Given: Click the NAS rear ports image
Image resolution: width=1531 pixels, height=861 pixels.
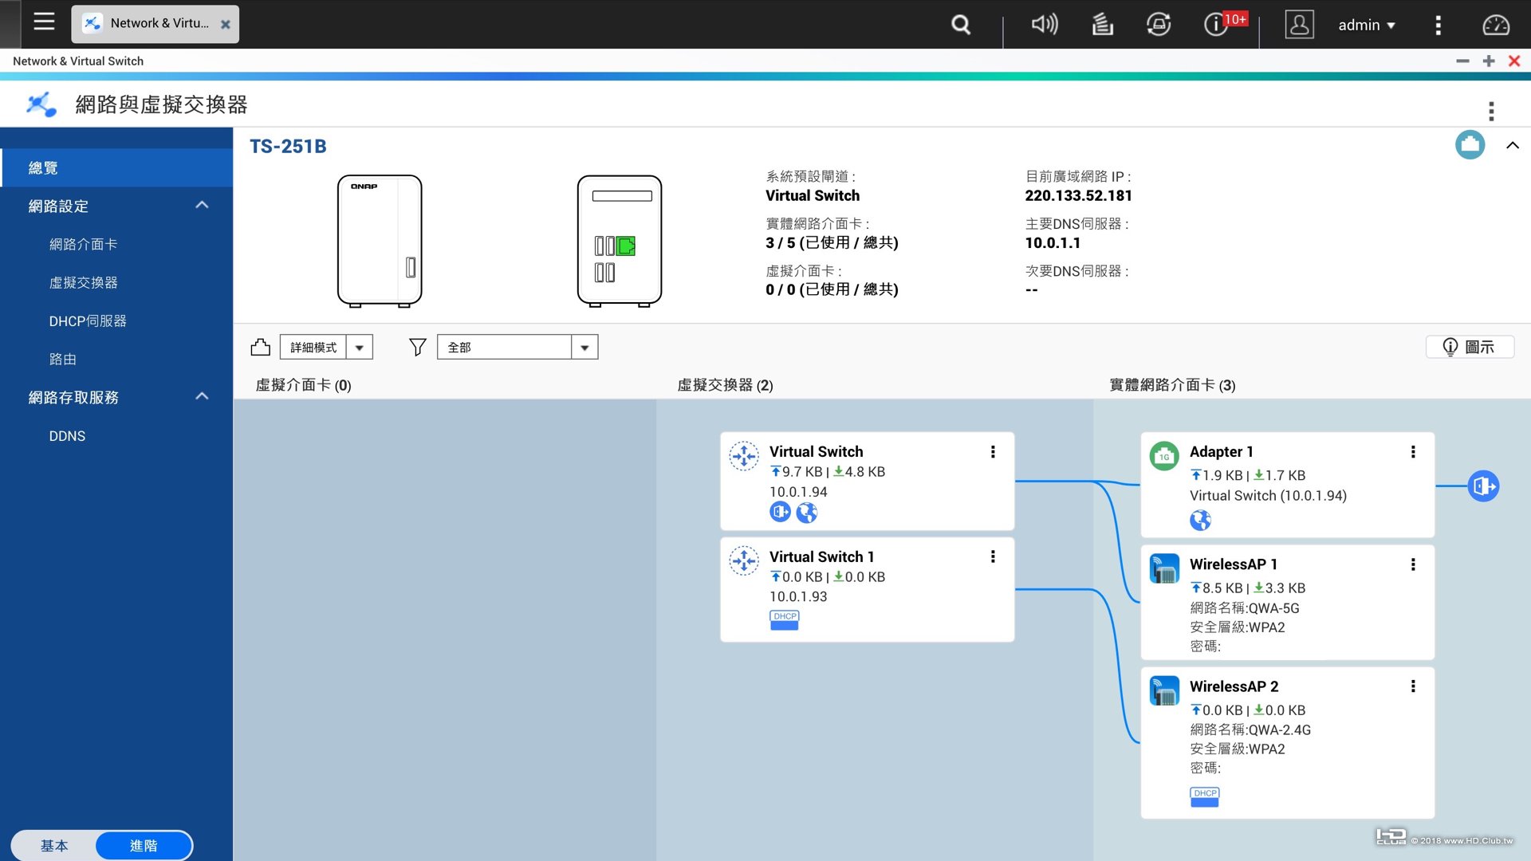Looking at the screenshot, I should pyautogui.click(x=620, y=241).
